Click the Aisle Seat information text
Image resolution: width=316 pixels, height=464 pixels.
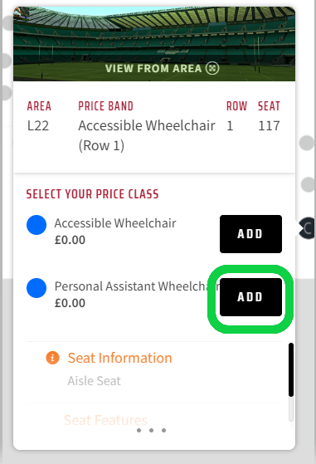(95, 380)
